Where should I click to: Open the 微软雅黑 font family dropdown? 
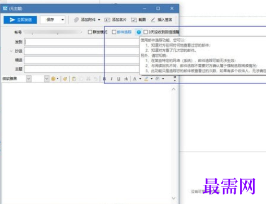tap(29, 79)
